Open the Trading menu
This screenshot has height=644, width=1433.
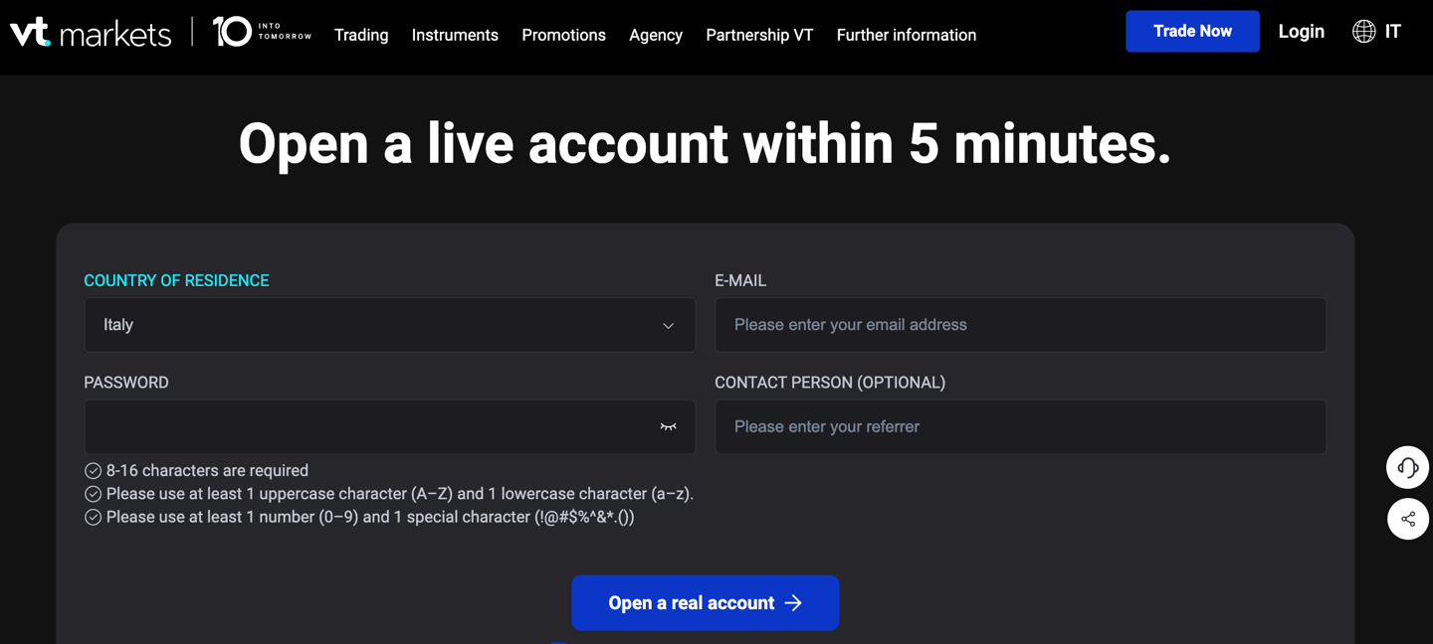pyautogui.click(x=361, y=35)
